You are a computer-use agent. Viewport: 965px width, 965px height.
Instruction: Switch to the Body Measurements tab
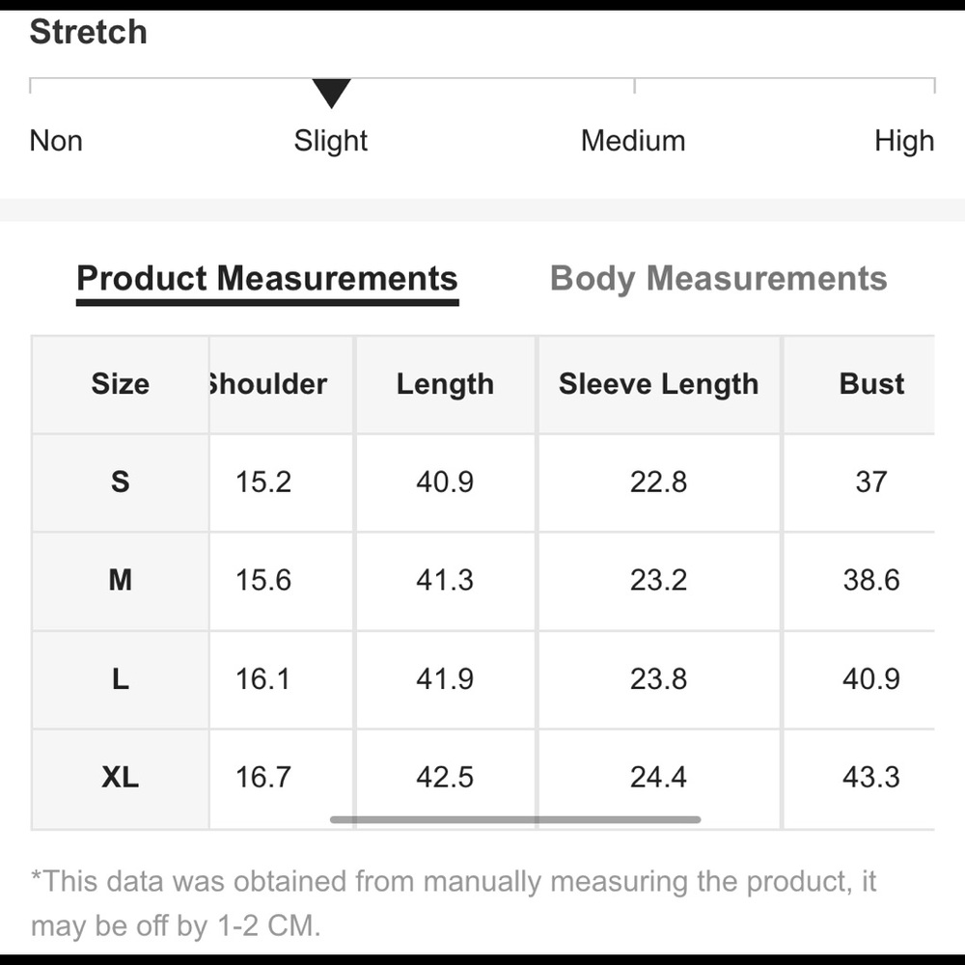[718, 279]
